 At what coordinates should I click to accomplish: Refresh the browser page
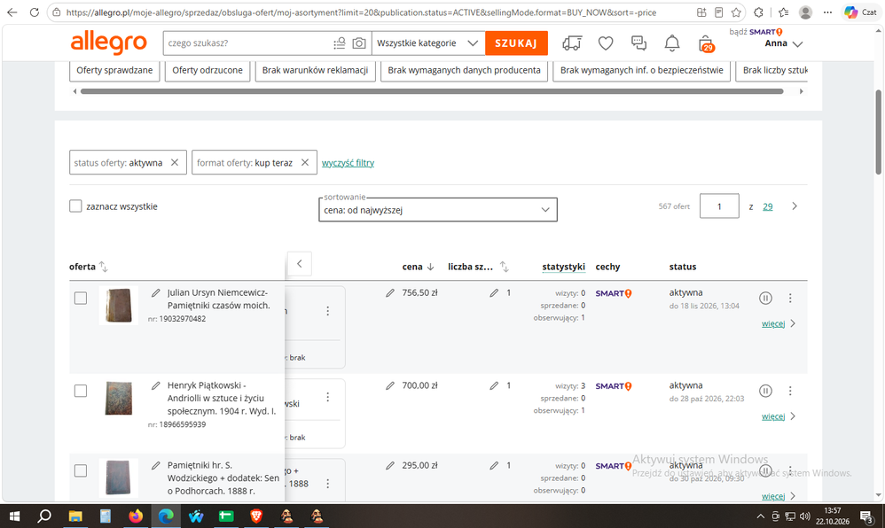tap(35, 12)
